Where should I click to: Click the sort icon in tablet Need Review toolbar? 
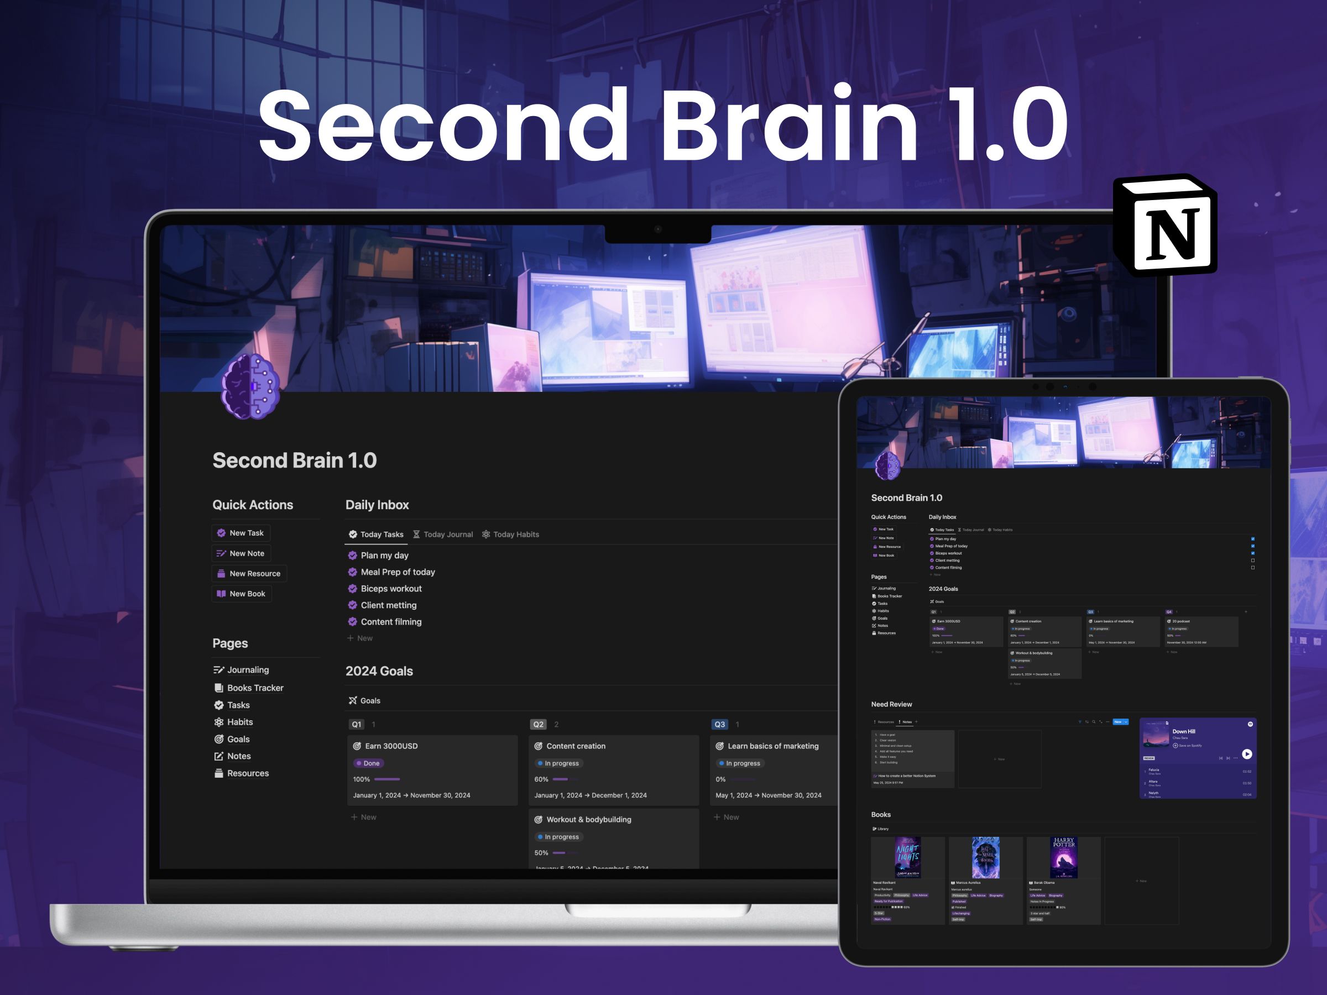click(x=1087, y=721)
